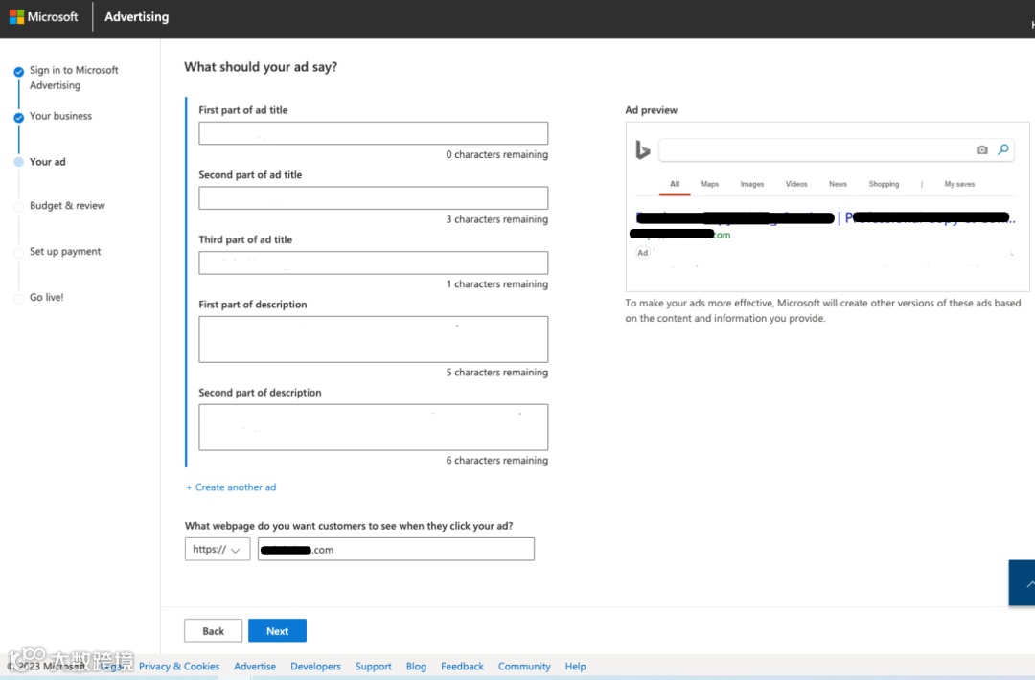Open the https:// protocol dropdown
Screen dimensions: 1035x680
pyautogui.click(x=218, y=549)
